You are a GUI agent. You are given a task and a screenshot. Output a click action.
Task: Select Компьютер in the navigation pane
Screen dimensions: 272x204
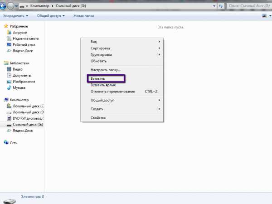click(19, 100)
